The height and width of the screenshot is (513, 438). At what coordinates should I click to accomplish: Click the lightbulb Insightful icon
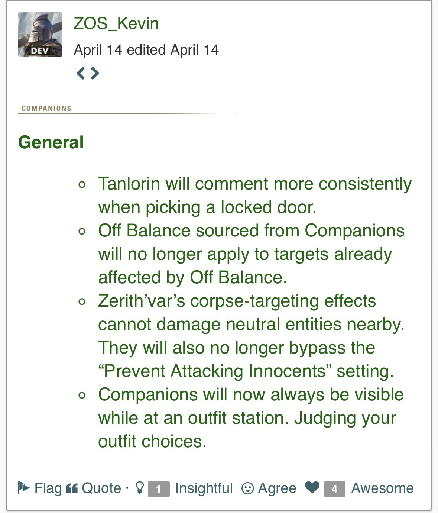point(139,487)
